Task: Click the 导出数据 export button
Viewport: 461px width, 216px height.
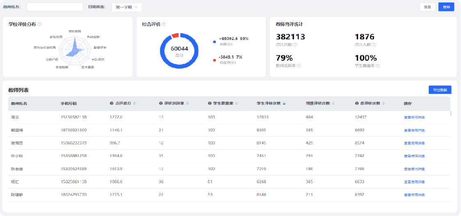Action: point(440,90)
